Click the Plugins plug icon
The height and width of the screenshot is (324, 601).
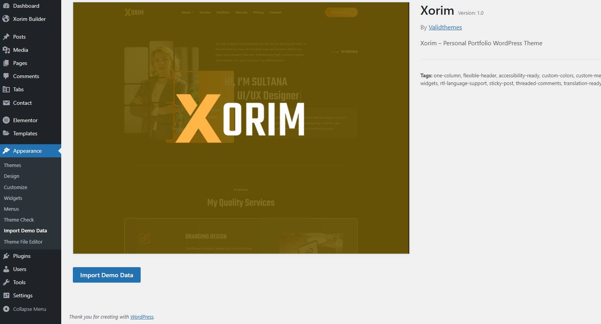pos(6,256)
